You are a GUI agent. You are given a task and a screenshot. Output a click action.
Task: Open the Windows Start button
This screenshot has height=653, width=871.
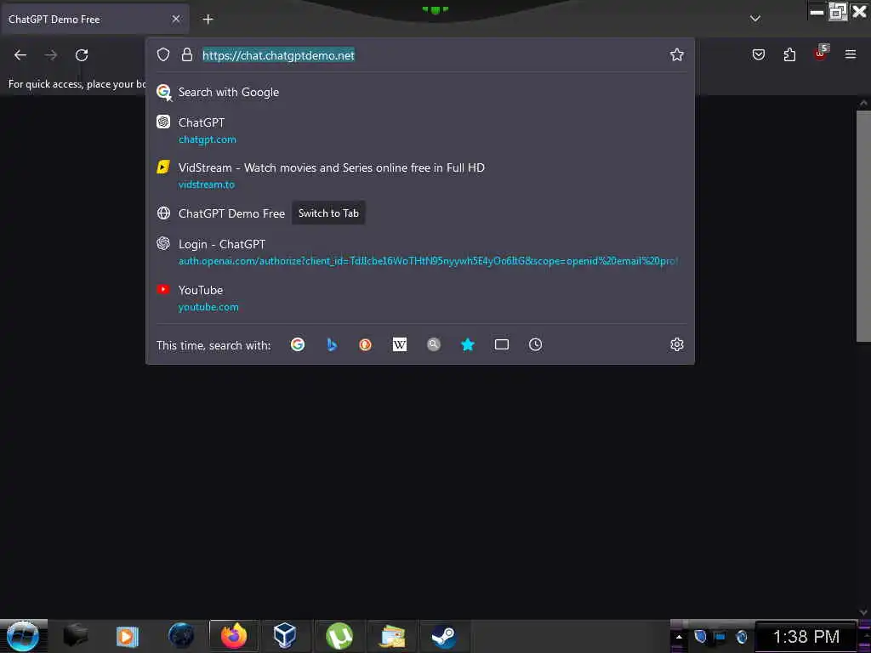pyautogui.click(x=22, y=636)
